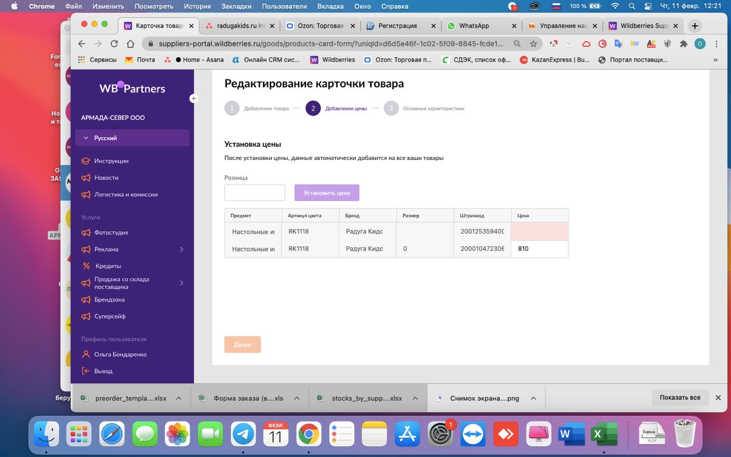Open the Google Translate extension

[618, 43]
